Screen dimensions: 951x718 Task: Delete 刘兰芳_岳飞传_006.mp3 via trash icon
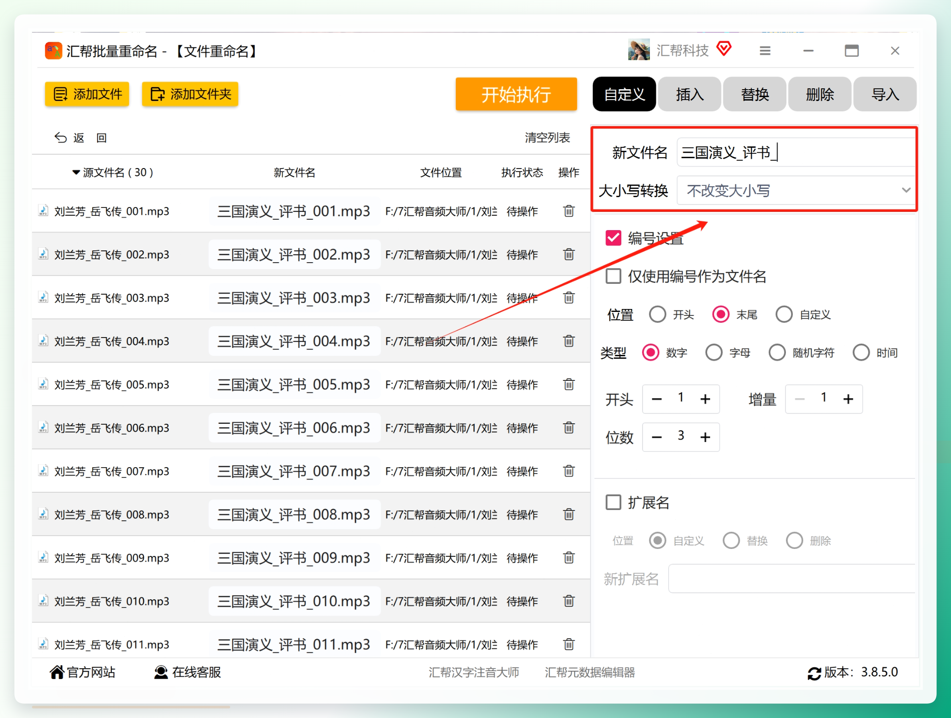click(569, 428)
